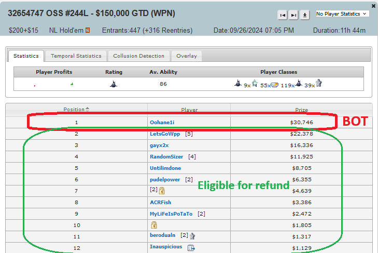Click the $30,746 prize cell
The height and width of the screenshot is (253, 378).
[301, 123]
